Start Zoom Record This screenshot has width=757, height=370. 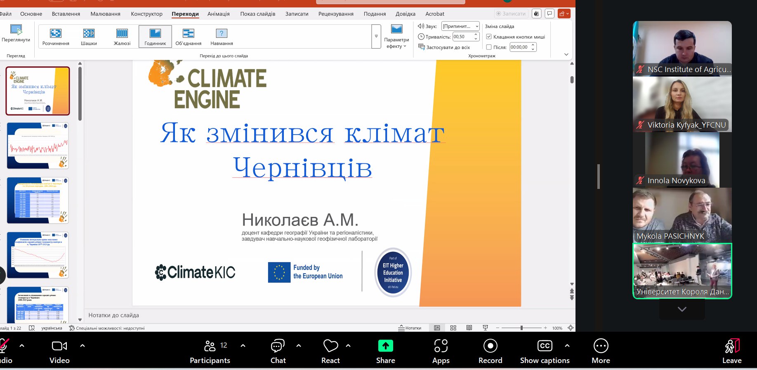(x=490, y=352)
